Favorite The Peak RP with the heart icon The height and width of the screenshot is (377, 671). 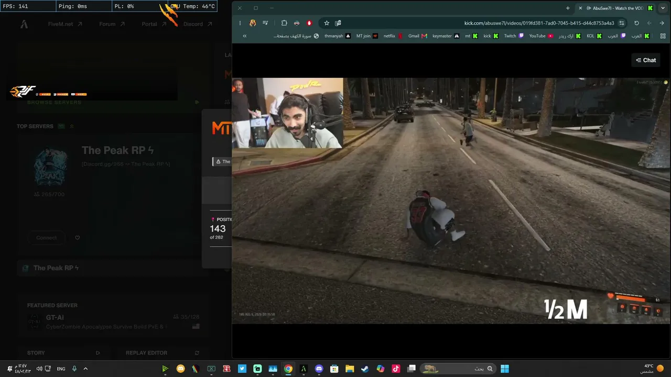tap(78, 238)
